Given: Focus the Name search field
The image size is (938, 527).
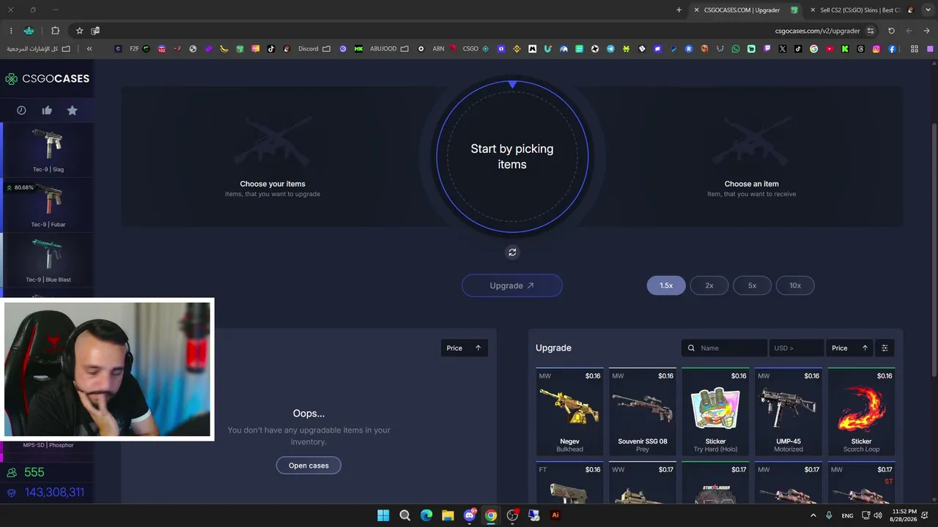Looking at the screenshot, I should (724, 348).
